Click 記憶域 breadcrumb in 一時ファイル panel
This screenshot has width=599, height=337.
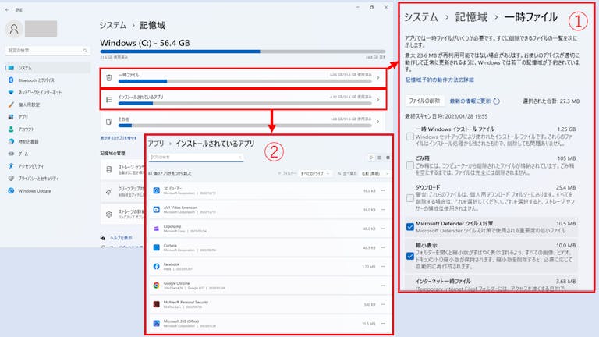(471, 17)
